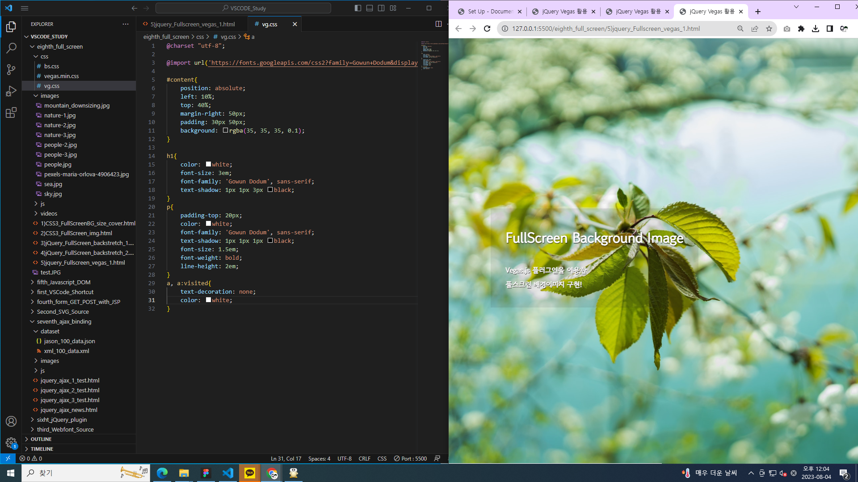
Task: Toggle the bottom panel layout icon
Action: [370, 8]
